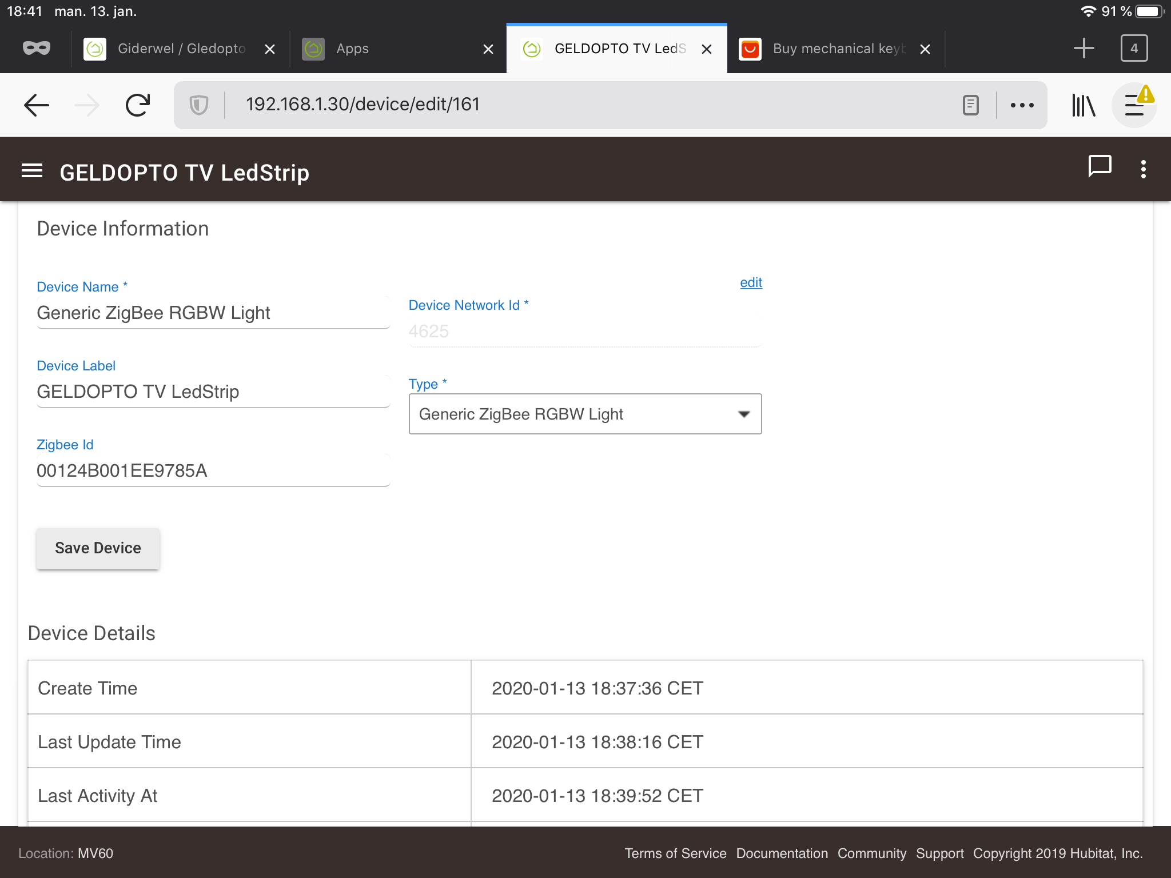Open the vertical three-dot device menu

(x=1143, y=170)
